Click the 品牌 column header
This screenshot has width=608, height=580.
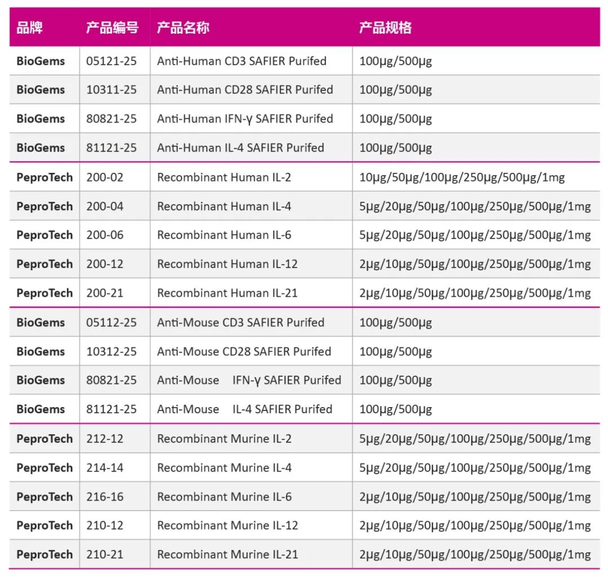tap(29, 28)
